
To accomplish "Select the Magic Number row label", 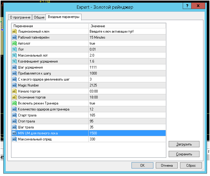I will click(x=28, y=85).
